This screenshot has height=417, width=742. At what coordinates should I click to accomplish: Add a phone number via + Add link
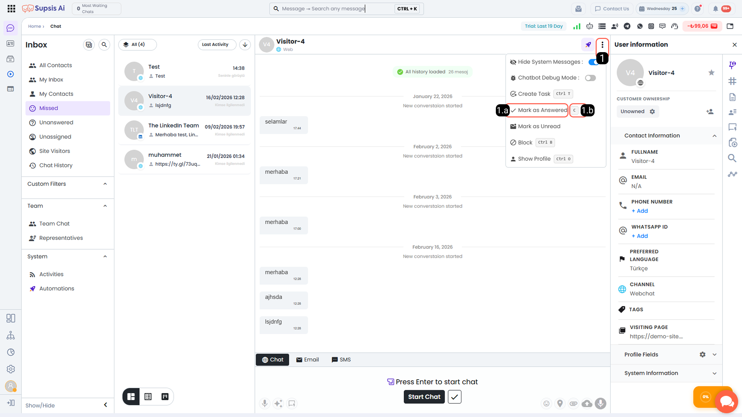click(x=640, y=211)
